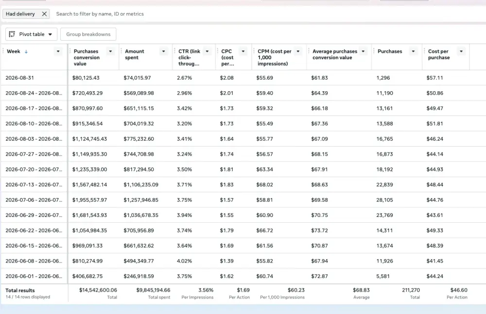
Task: Click amount spent $569,089.98
Action: click(x=139, y=93)
